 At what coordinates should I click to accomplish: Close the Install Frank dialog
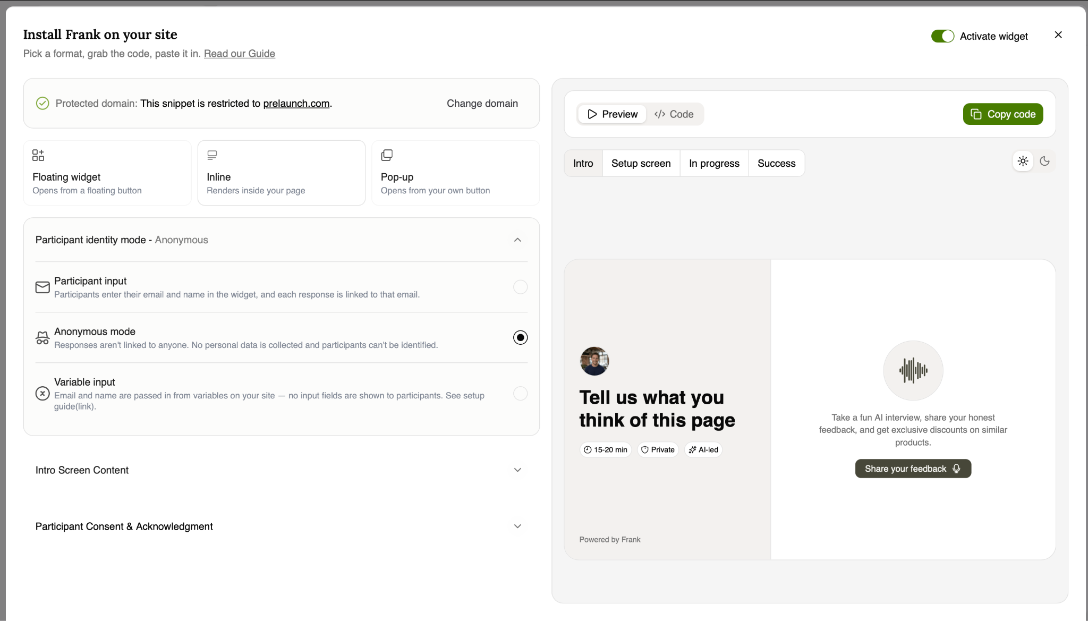1058,35
